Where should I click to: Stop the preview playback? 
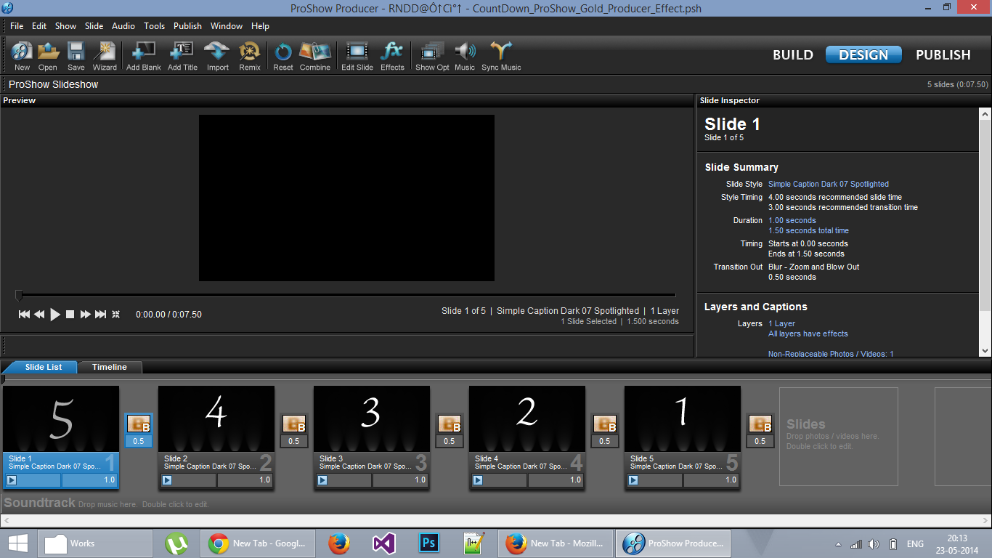click(x=70, y=315)
